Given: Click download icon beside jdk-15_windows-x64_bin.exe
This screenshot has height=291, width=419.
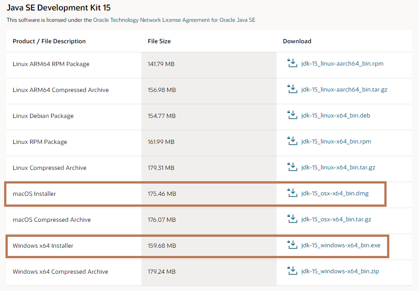Looking at the screenshot, I should tap(292, 245).
